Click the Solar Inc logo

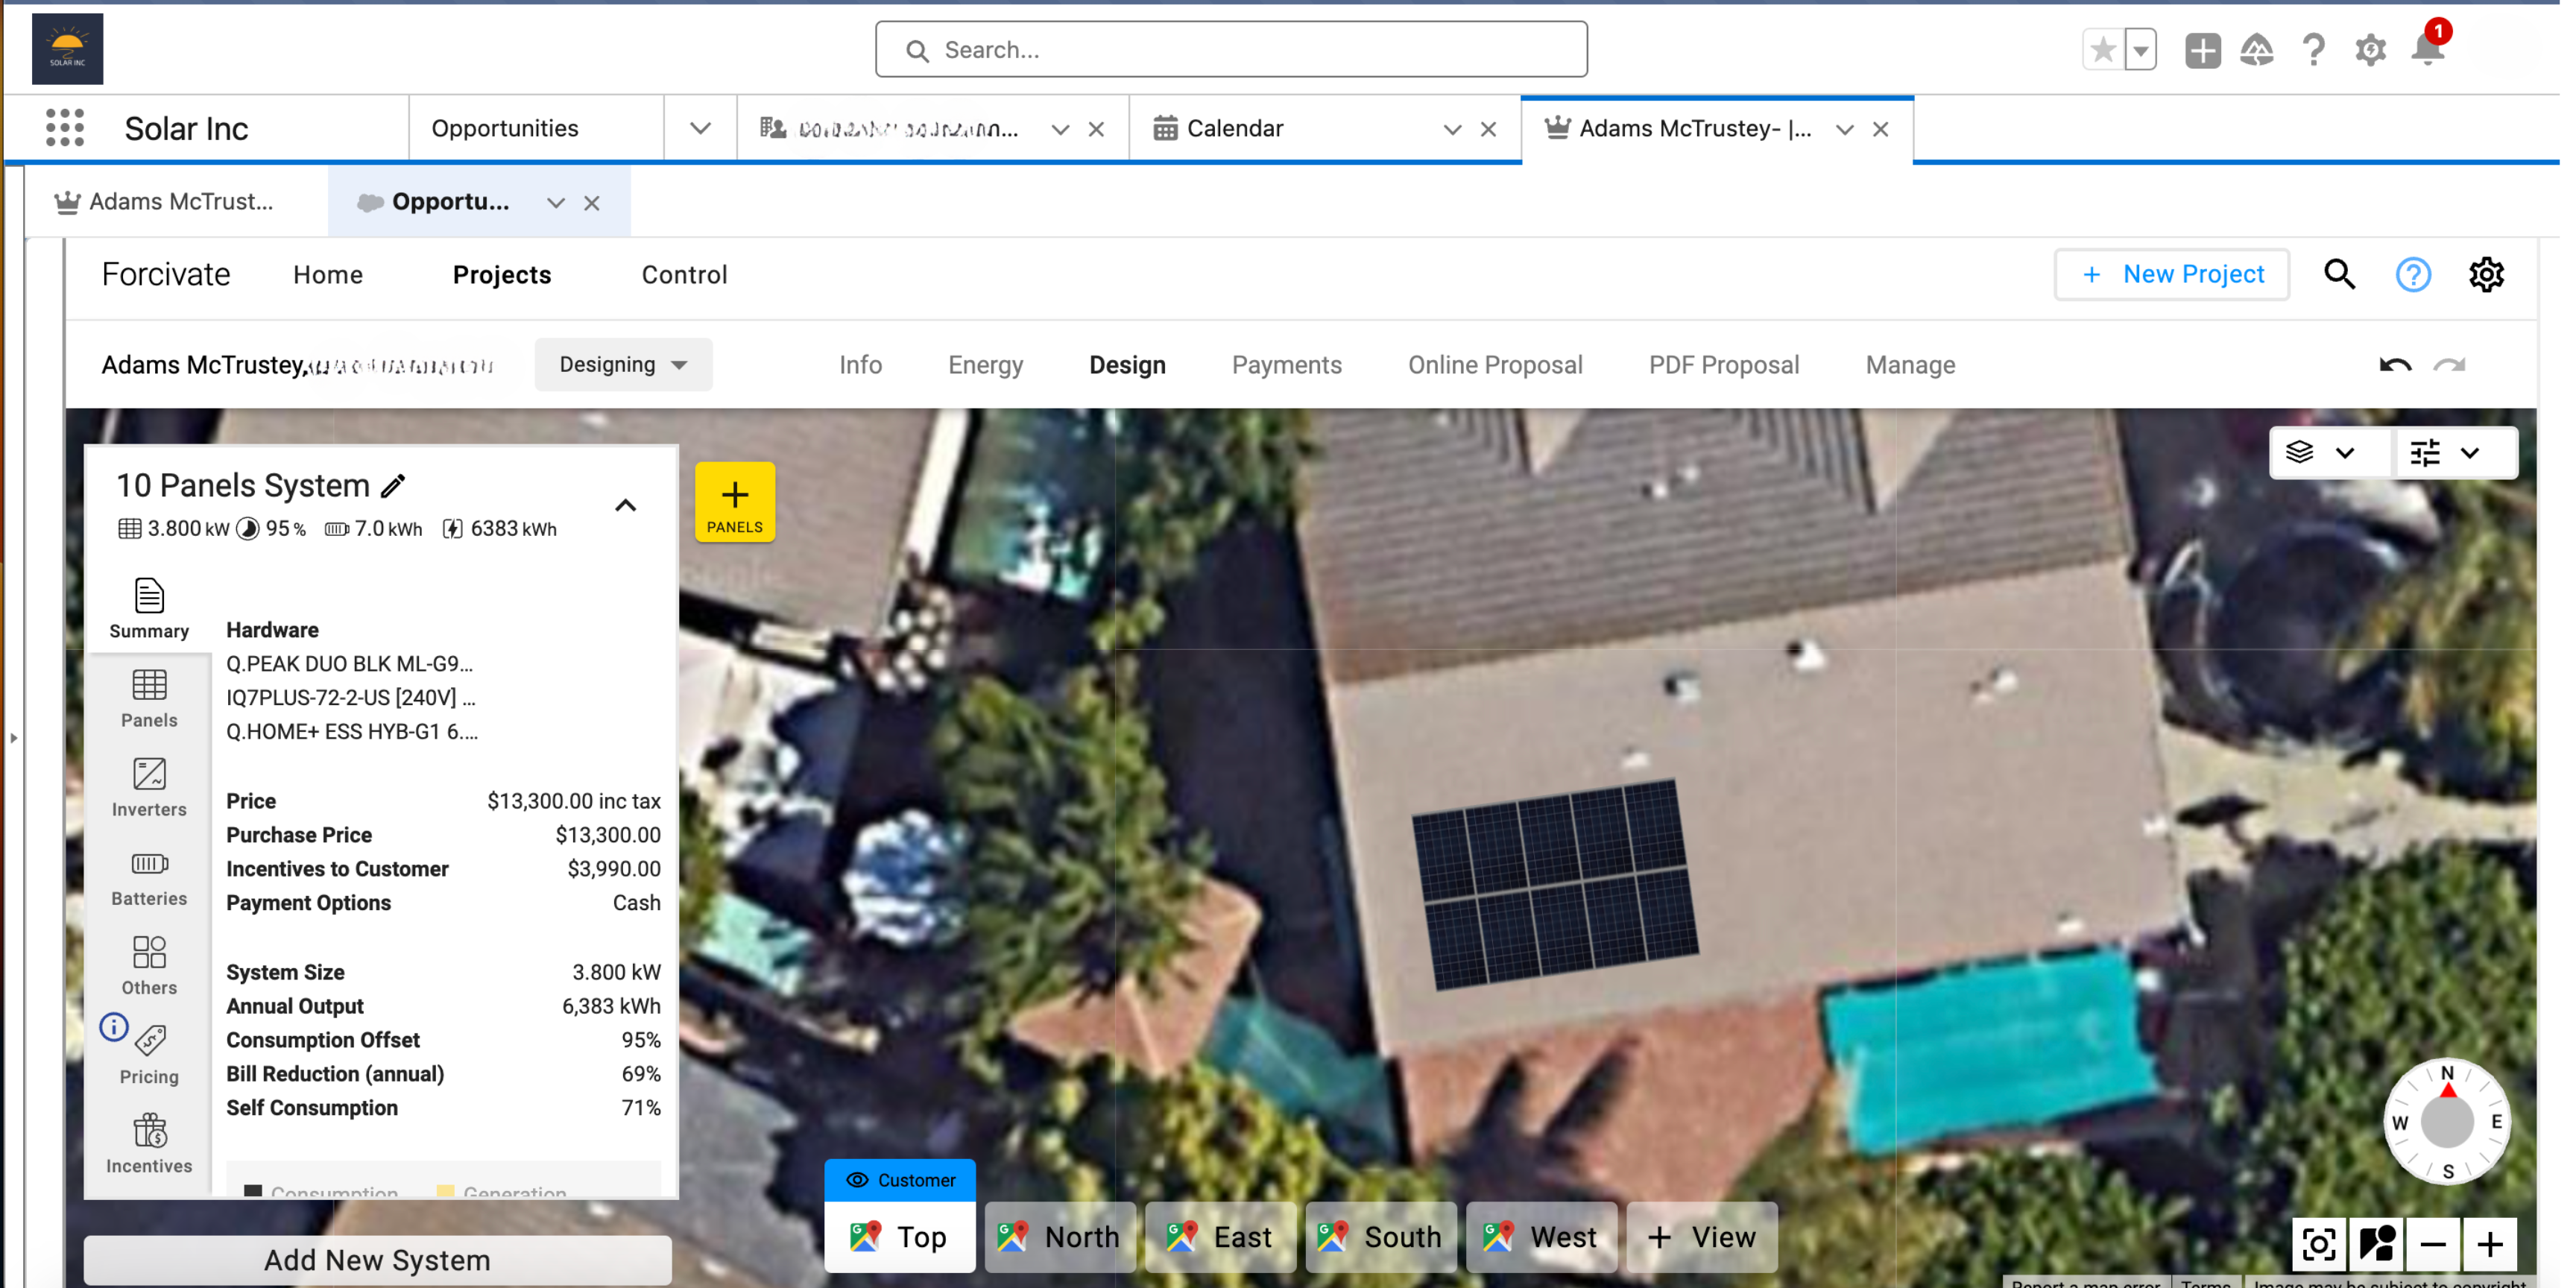[67, 49]
